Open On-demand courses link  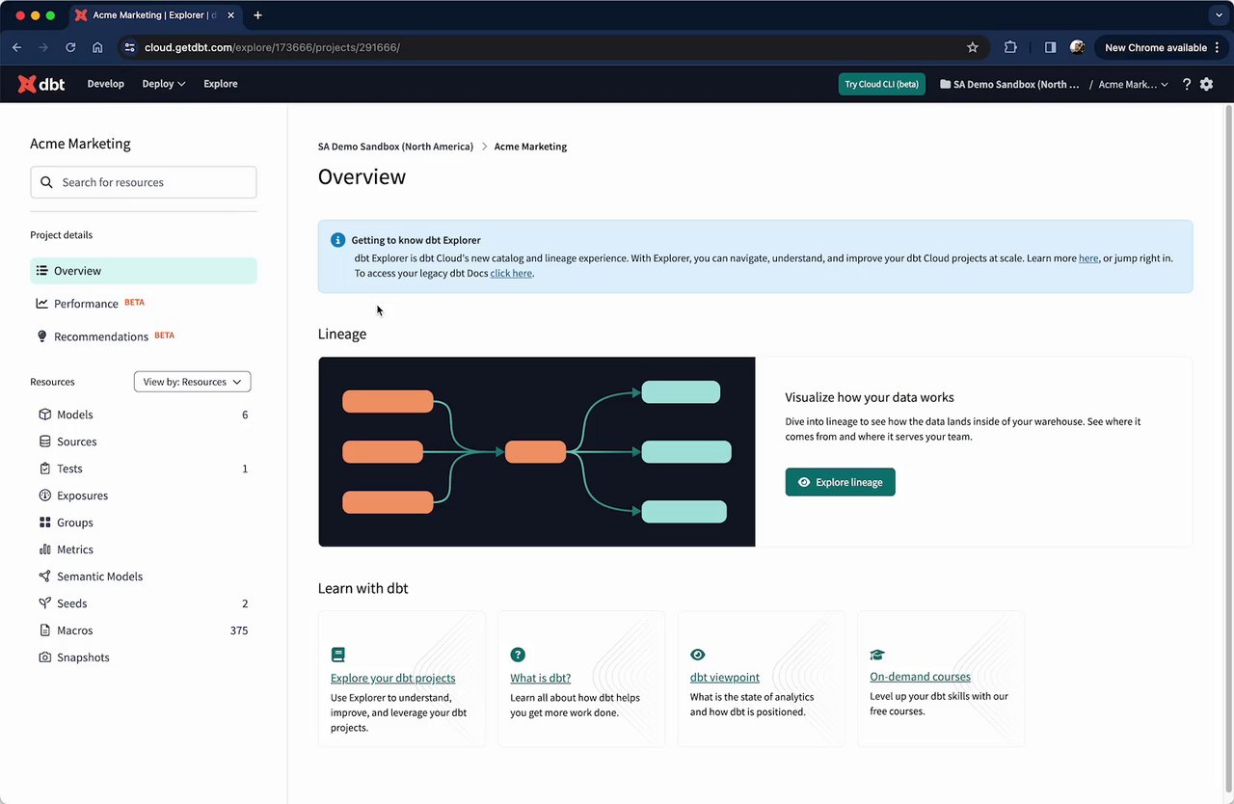920,677
